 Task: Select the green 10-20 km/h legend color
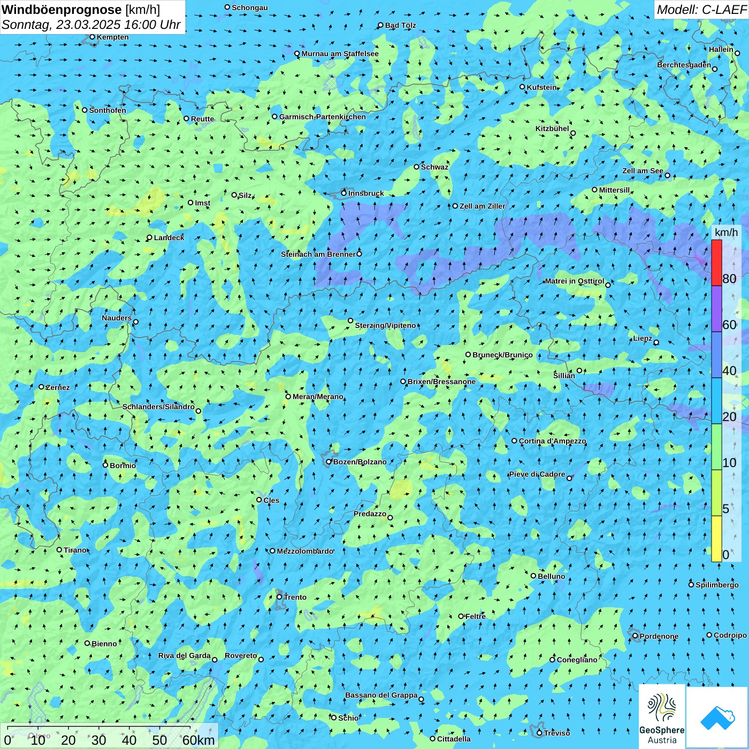tap(716, 447)
